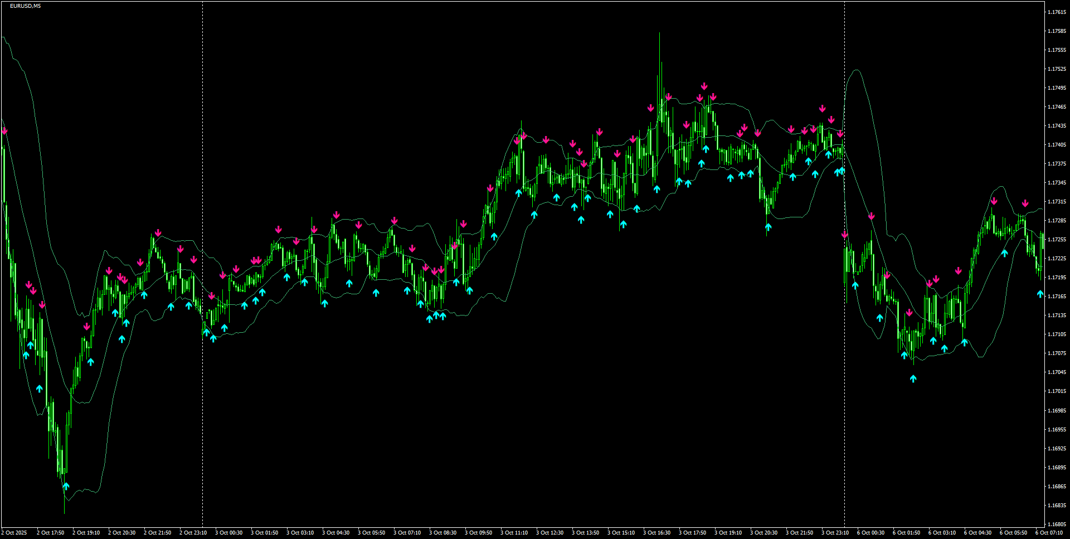The width and height of the screenshot is (1070, 539).
Task: Click the first pink sell arrow at chart left
Action: 5,132
